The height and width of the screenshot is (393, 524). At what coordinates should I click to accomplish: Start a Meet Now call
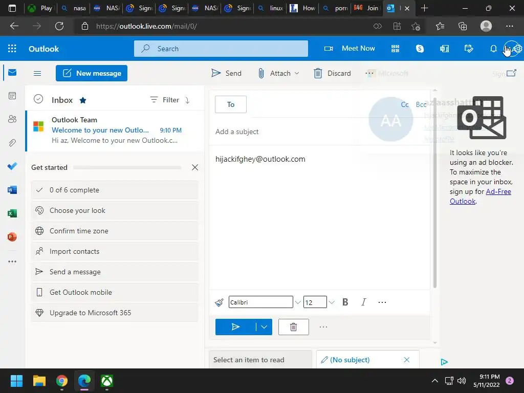click(x=350, y=49)
